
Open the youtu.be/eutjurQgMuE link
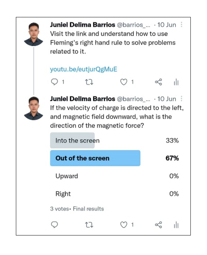84,69
